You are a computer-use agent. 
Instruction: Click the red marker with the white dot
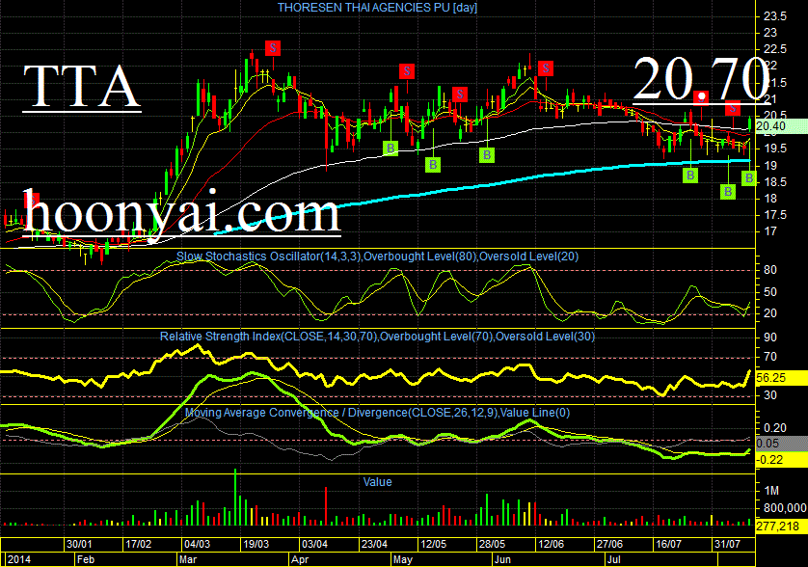(x=701, y=96)
